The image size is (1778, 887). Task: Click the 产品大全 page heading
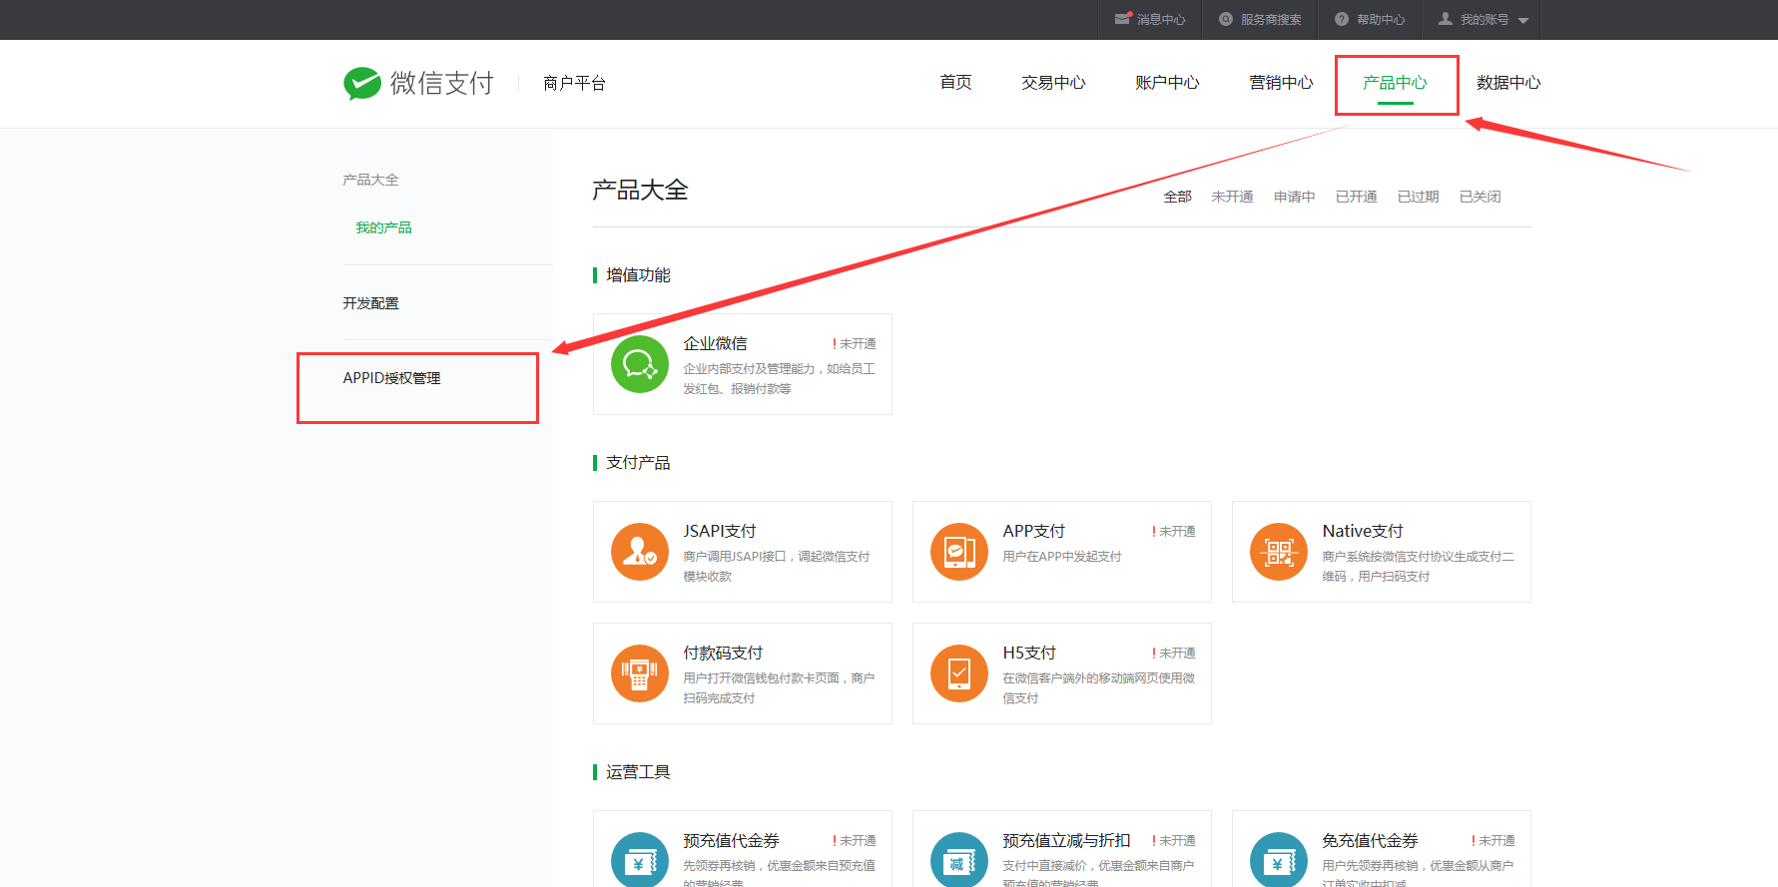tap(640, 191)
